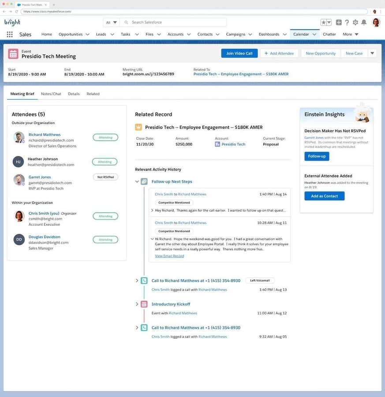385x397 pixels.
Task: Click the account icon next to Presidio Tech
Action: (217, 144)
